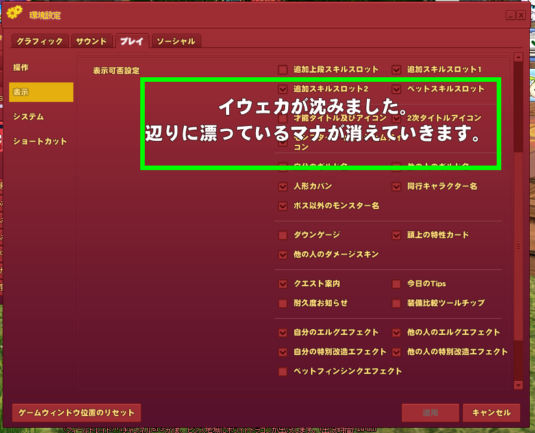535x433 pixels.
Task: Click the vertical scrollbar thumb grip
Action: [518, 246]
